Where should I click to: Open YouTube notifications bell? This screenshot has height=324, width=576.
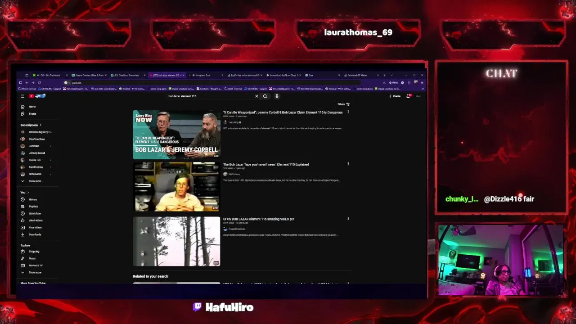(x=408, y=96)
